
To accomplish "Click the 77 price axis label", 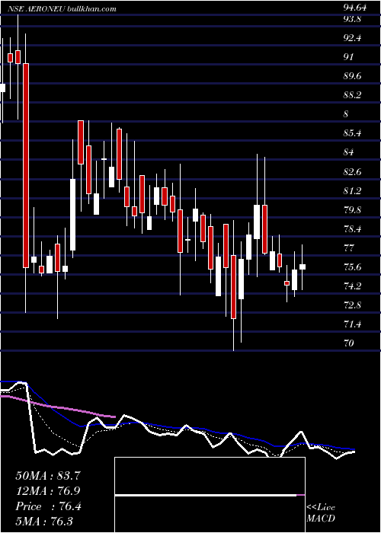I will click(x=348, y=248).
